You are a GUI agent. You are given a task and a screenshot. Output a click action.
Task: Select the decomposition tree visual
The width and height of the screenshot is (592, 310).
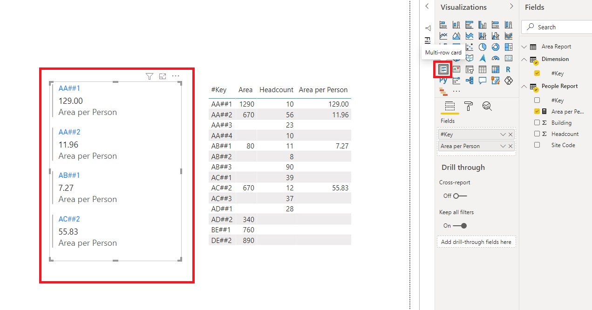470,81
